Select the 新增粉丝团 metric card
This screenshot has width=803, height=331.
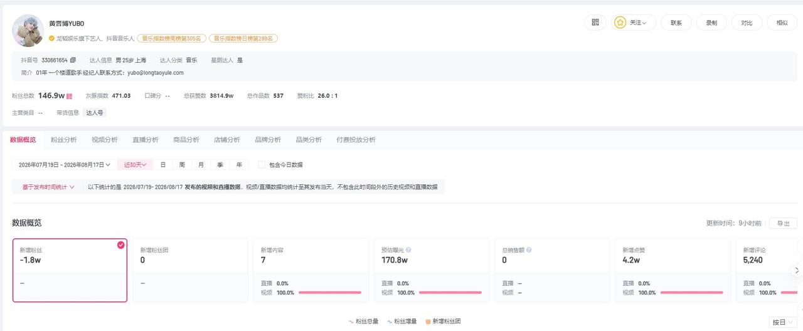pos(190,270)
